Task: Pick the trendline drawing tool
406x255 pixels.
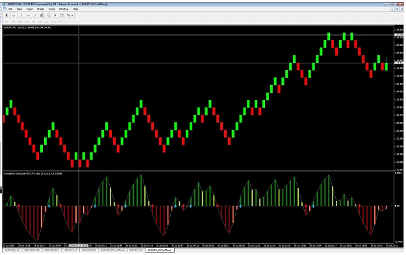Action: (x=35, y=16)
